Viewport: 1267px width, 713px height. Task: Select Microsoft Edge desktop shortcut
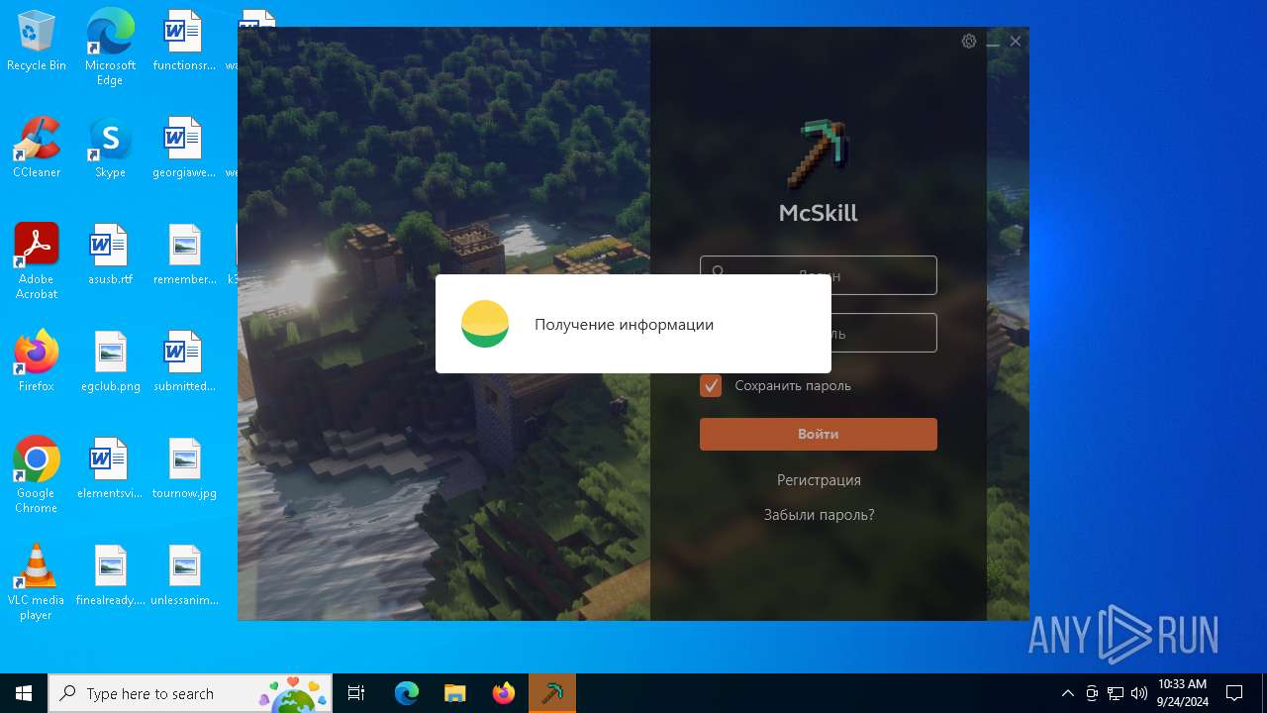pos(110,47)
